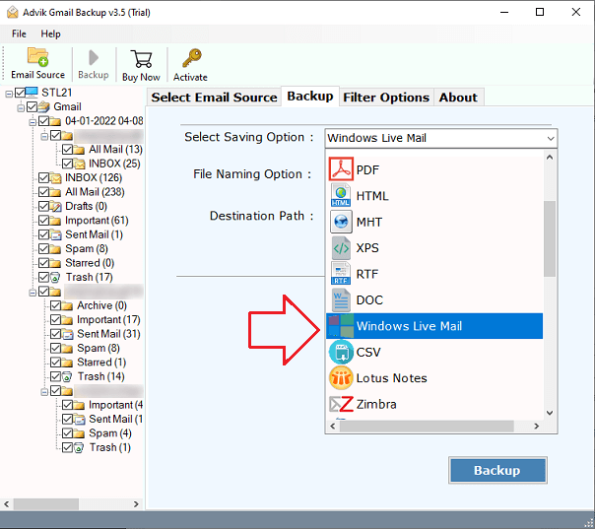Collapse the Gmail tree node
The width and height of the screenshot is (595, 529).
pyautogui.click(x=21, y=107)
